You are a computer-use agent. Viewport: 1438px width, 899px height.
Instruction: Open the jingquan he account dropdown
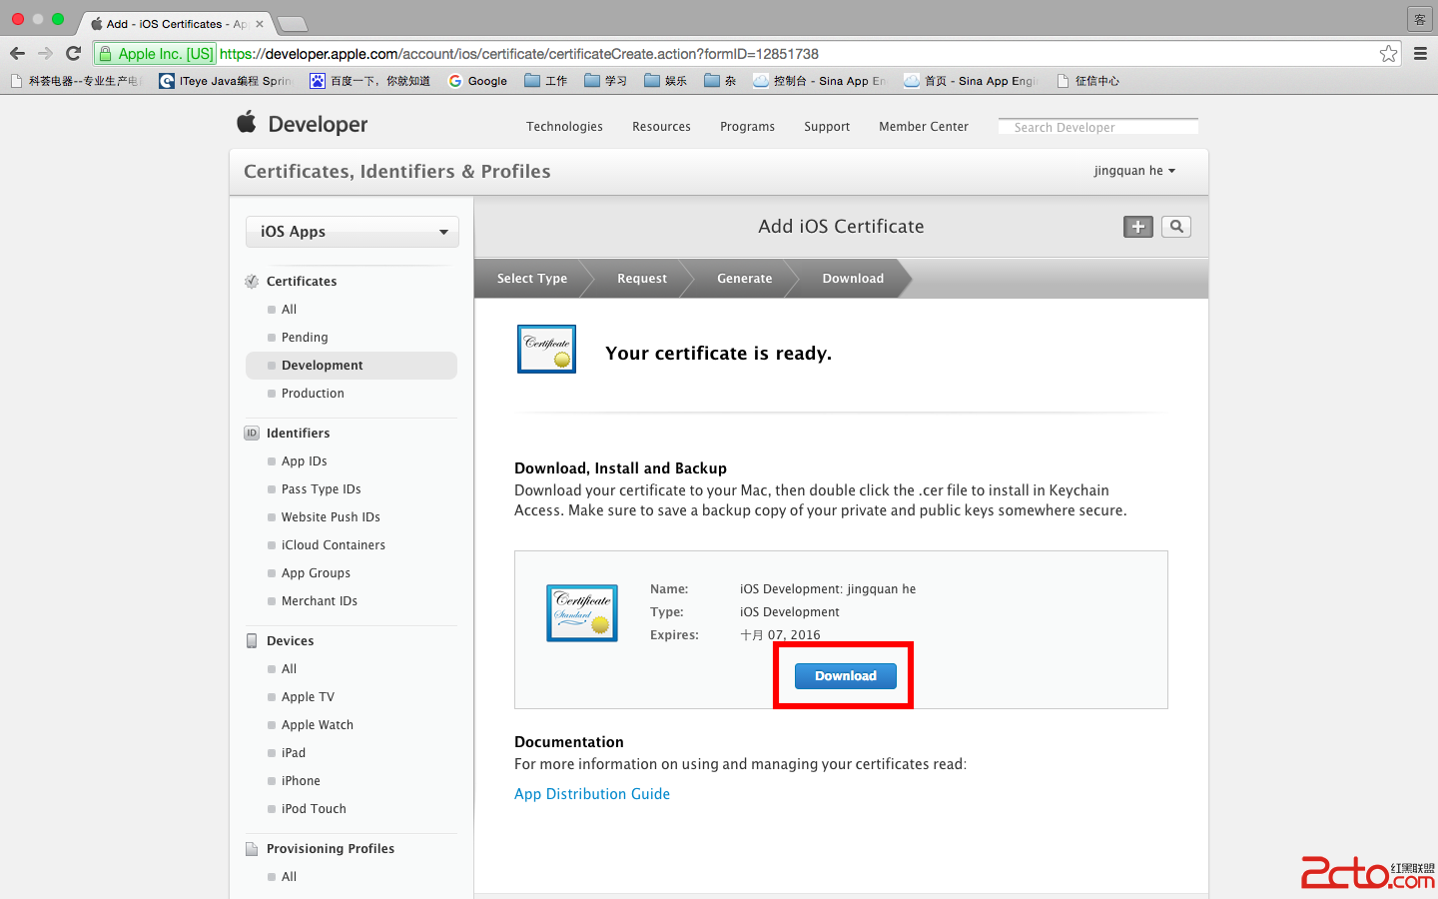pyautogui.click(x=1134, y=171)
